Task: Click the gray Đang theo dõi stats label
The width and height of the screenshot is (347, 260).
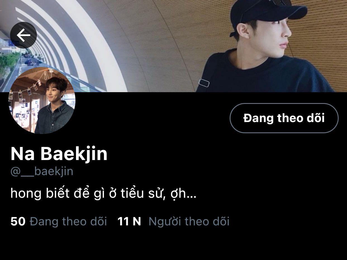Action: tap(68, 221)
